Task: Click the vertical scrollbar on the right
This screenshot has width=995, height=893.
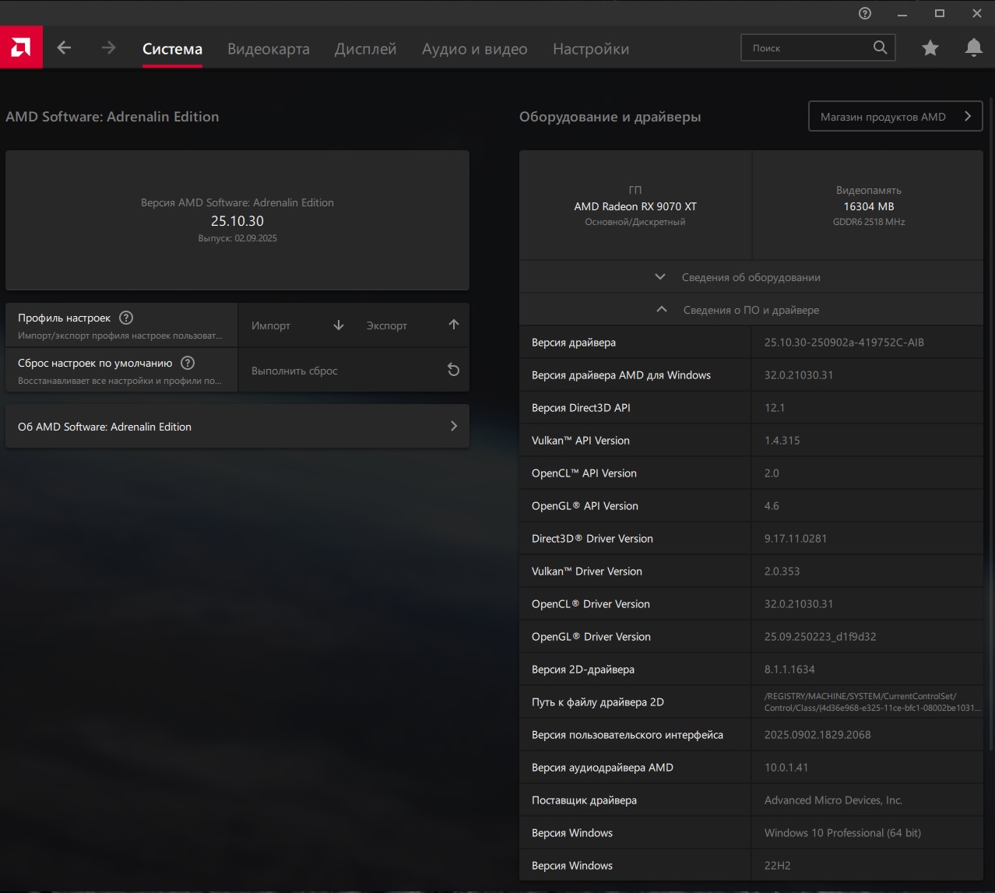Action: [991, 424]
